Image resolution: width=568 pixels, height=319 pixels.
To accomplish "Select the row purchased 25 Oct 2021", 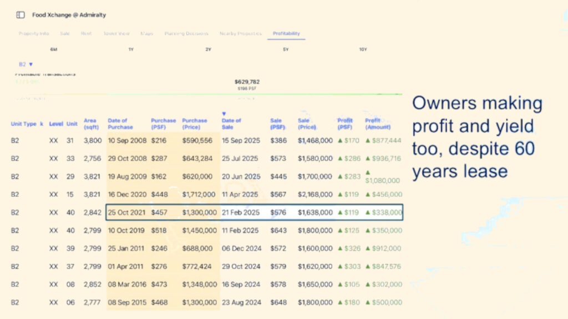I will coord(254,212).
